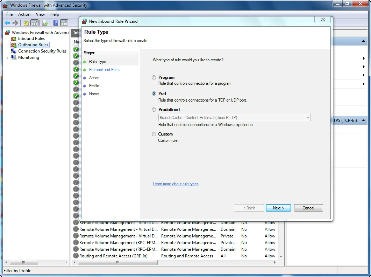Click rules list scroll right arrow
Screen dimensions: 371x277
coord(275,262)
